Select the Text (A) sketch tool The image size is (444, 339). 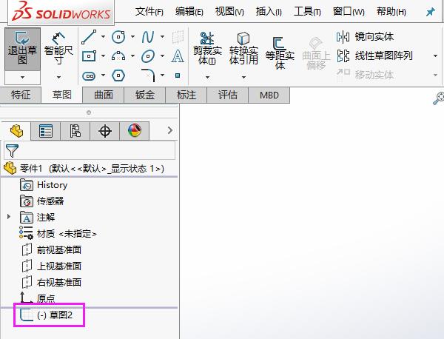point(178,56)
